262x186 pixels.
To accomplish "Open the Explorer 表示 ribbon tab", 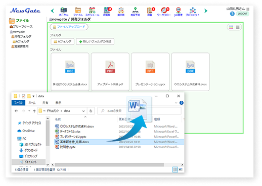I will click(x=58, y=103).
